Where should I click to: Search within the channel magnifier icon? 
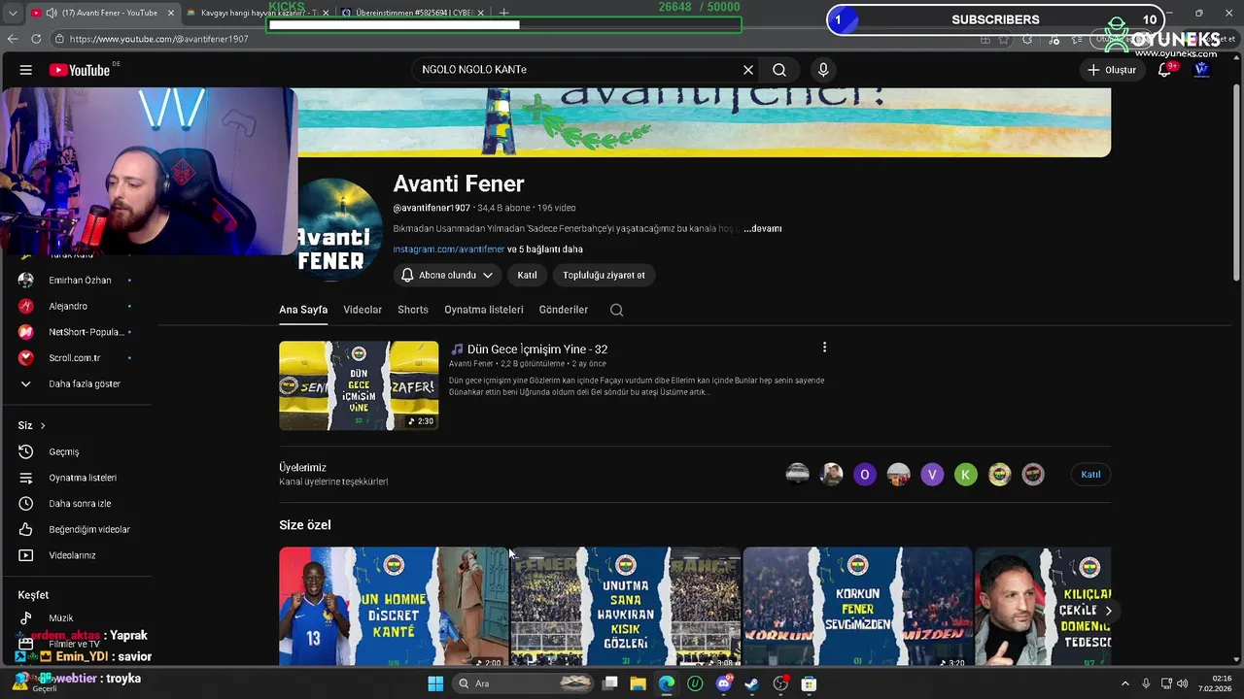pos(617,310)
